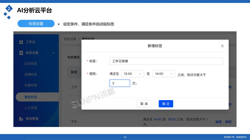Screen dimensions: 250x140
Task: Click the 14:00 time text in 下午 row
Action: point(158,119)
